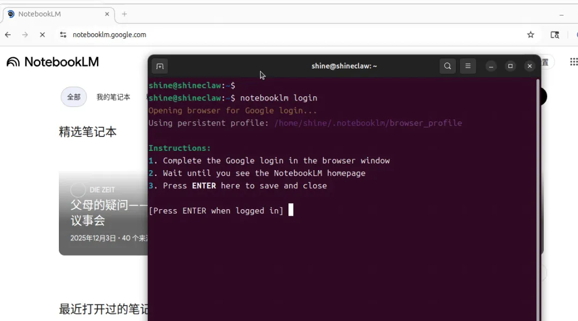578x321 pixels.
Task: Open terminal hamburger menu
Action: 468,66
